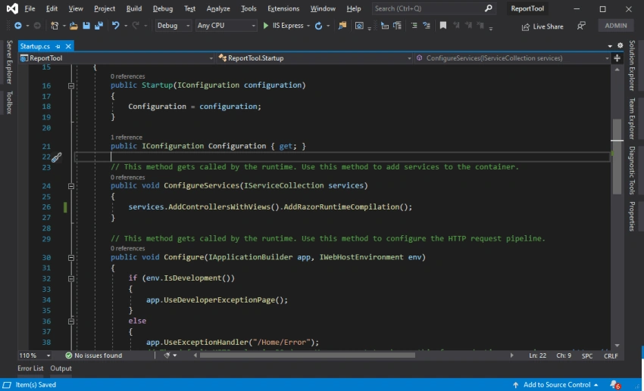644x391 pixels.
Task: Click the split editor window icon
Action: [617, 58]
